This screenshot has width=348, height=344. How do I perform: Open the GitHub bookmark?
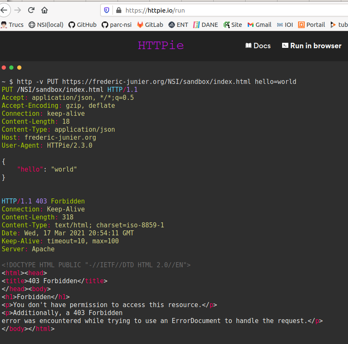82,25
